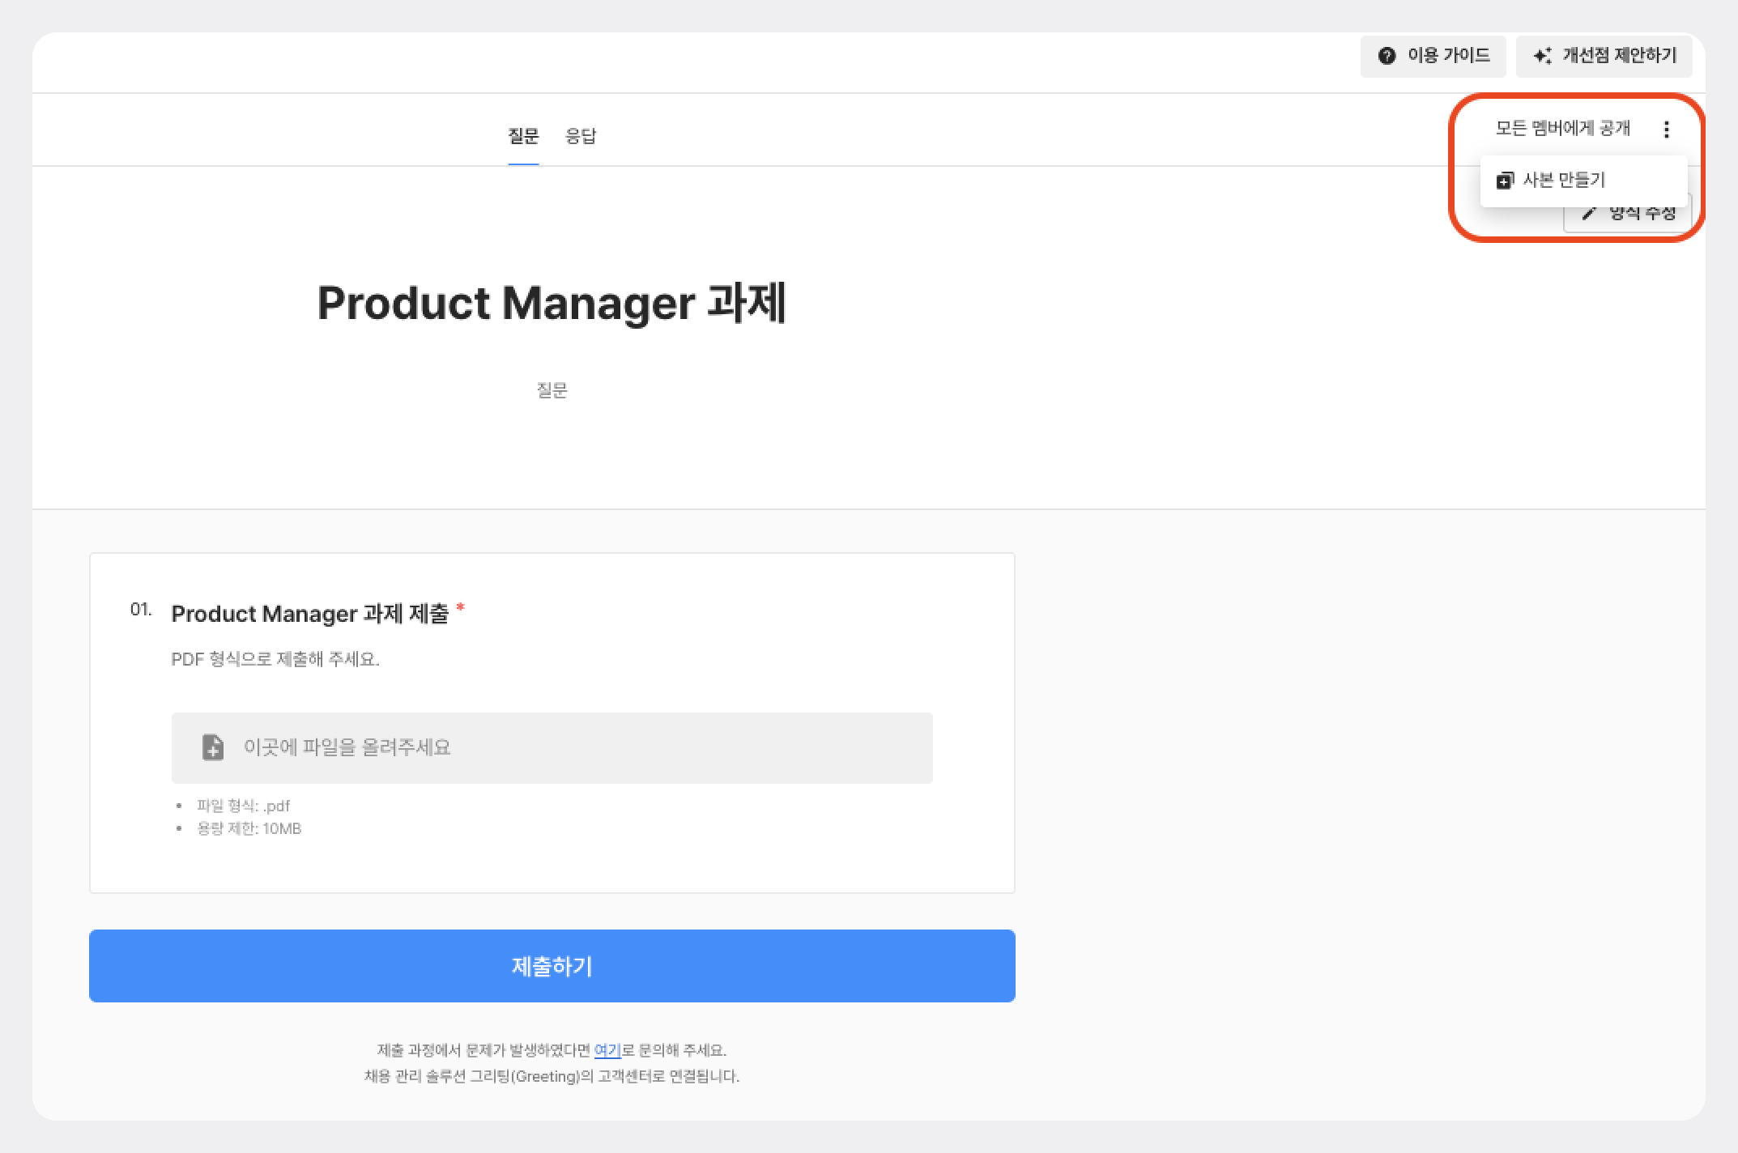Follow the 여기 support link

[x=607, y=1050]
